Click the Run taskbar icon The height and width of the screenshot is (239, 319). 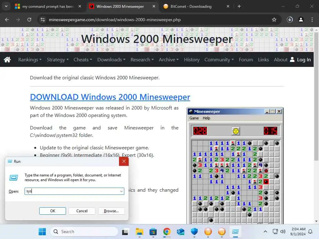coord(236,232)
